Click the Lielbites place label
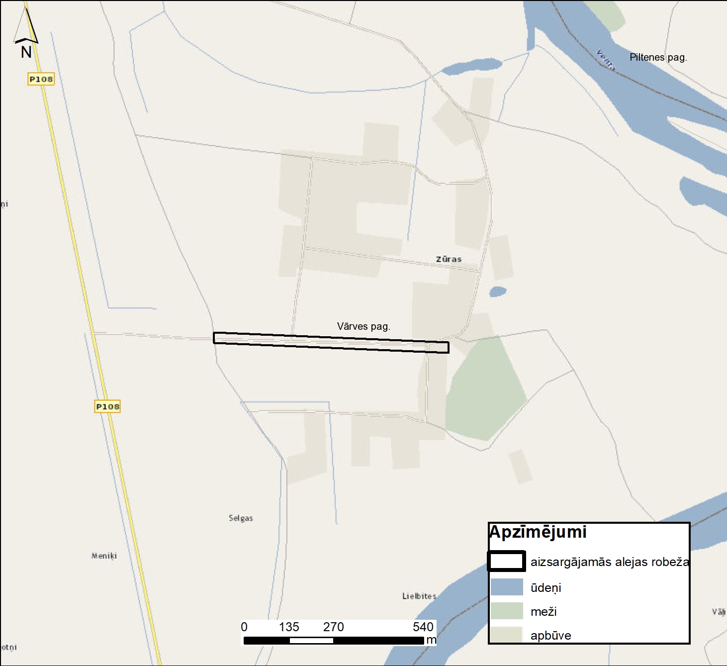Viewport: 727px width, 666px height. pos(419,596)
